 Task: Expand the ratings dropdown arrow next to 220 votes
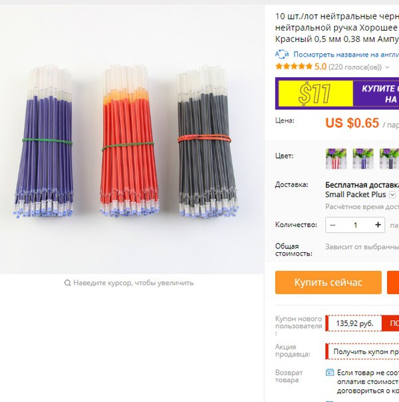[388, 67]
